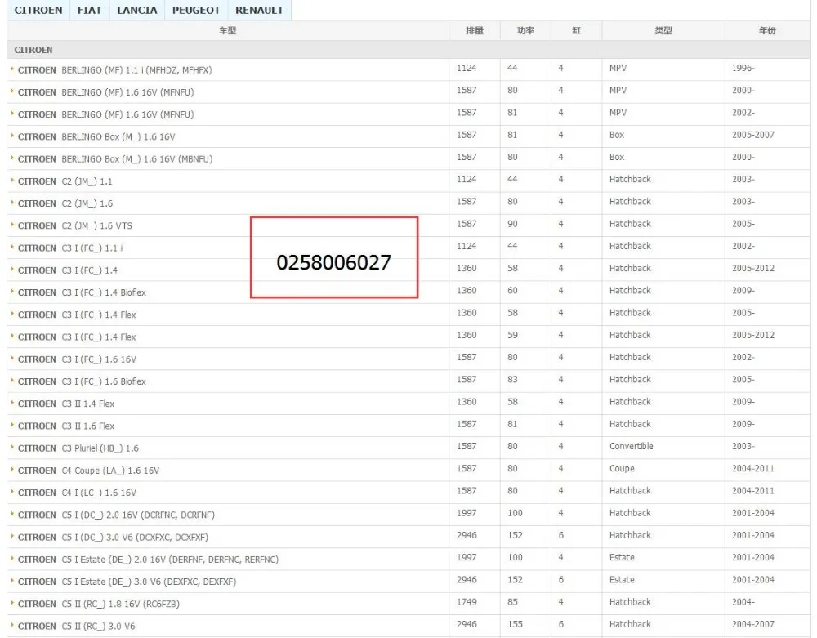
Task: Click the 功率 column header
Action: (525, 31)
